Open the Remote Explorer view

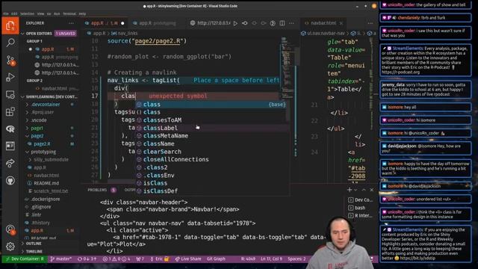[x=10, y=95]
